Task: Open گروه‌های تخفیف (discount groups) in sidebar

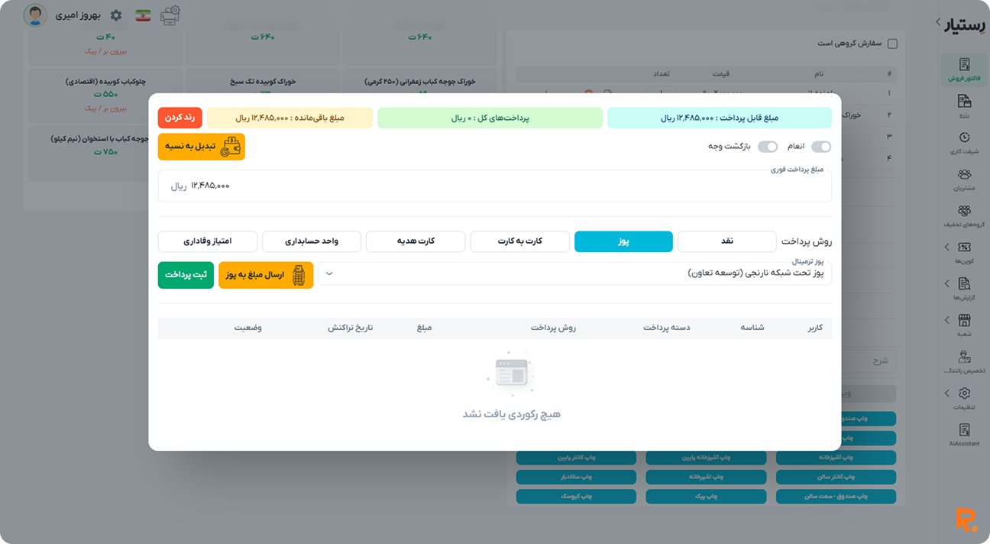Action: [x=964, y=215]
